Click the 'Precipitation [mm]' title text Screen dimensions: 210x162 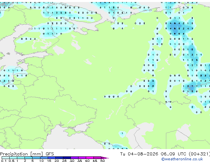pyautogui.click(x=22, y=154)
